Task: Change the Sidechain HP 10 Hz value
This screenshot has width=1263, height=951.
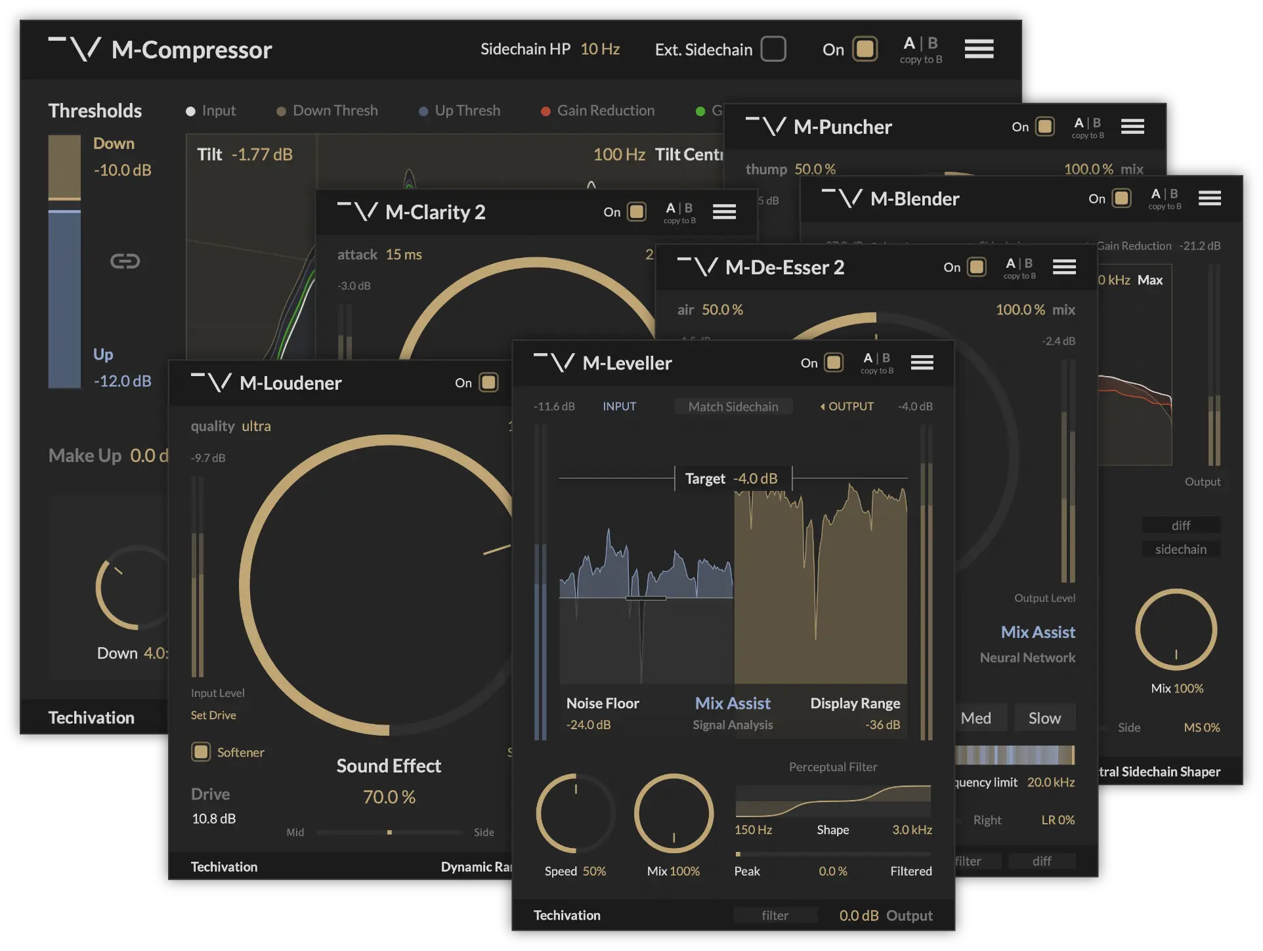Action: click(x=600, y=49)
